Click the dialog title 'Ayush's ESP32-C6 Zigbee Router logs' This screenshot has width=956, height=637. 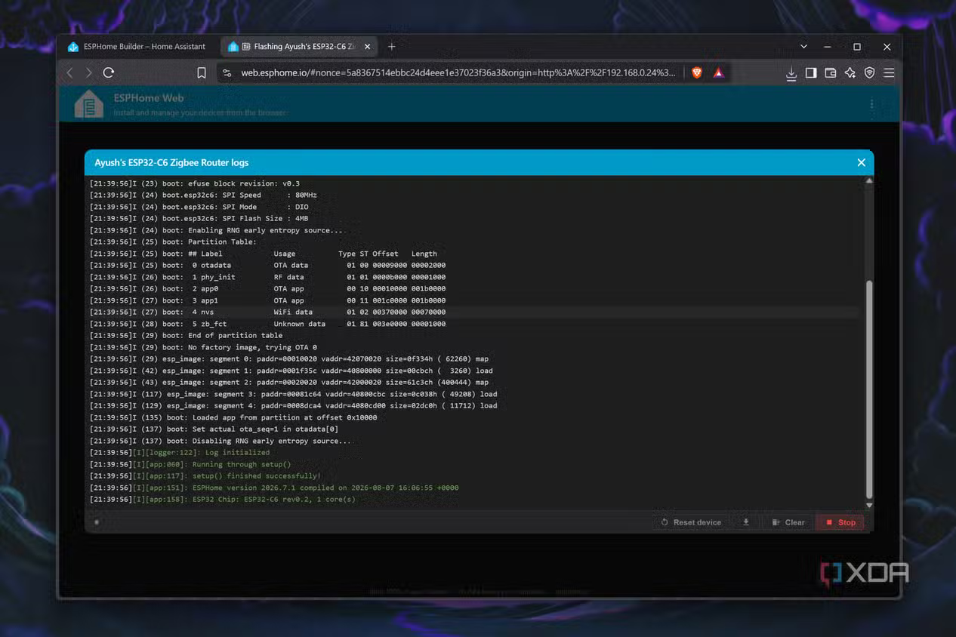point(171,162)
